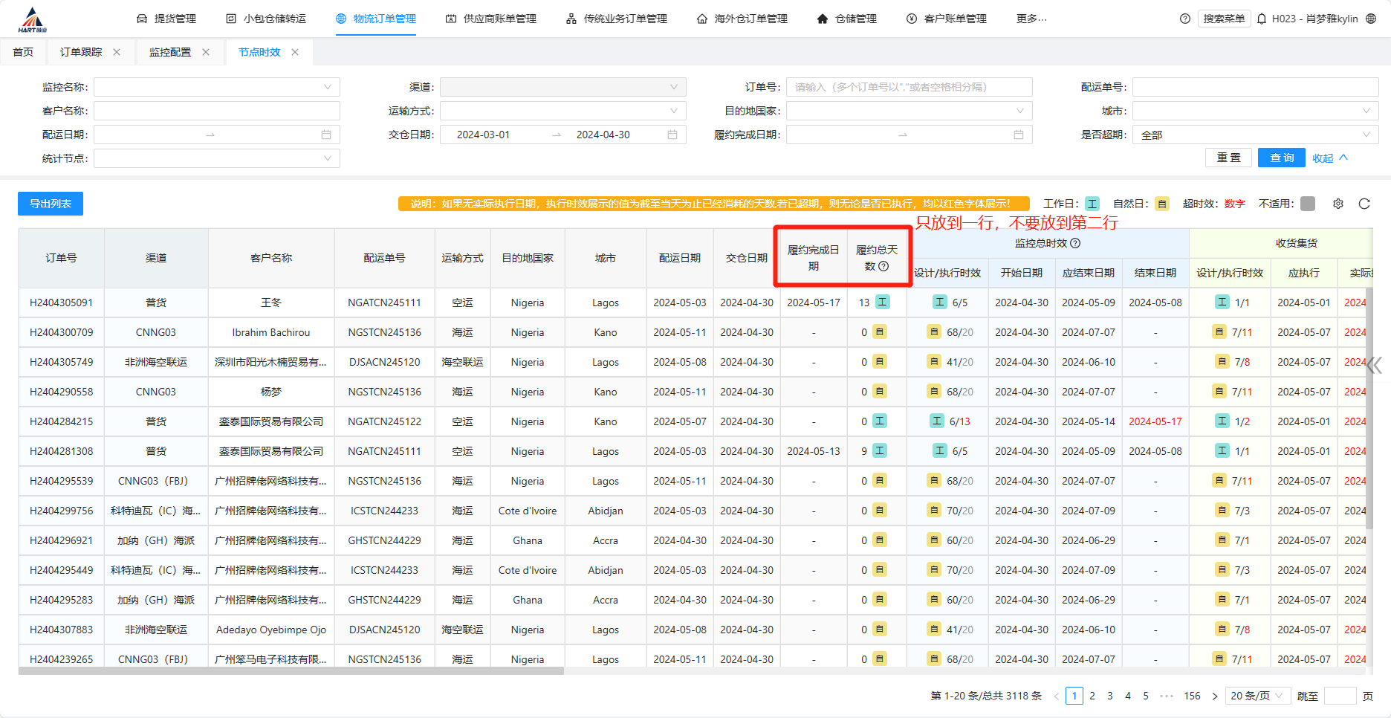Click the 导出列表 button
This screenshot has width=1391, height=718.
(51, 204)
